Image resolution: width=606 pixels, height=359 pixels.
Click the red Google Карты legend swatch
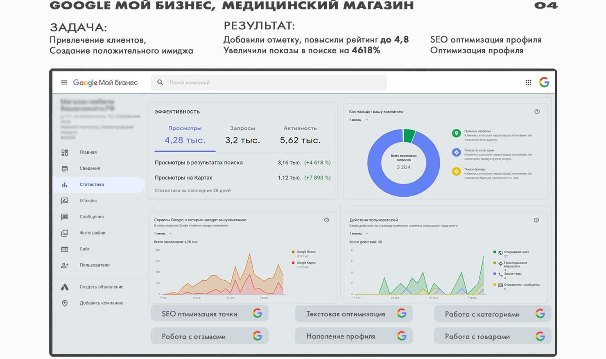click(293, 263)
